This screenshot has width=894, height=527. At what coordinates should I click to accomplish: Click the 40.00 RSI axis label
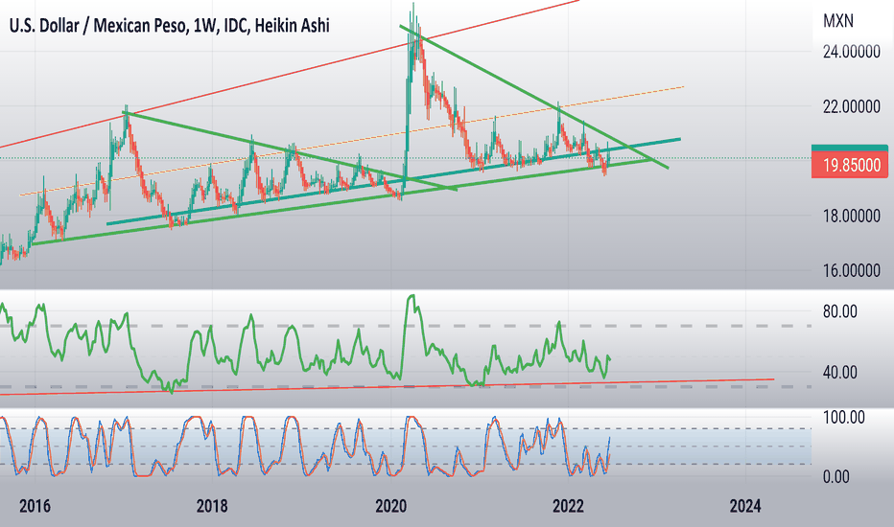click(840, 373)
